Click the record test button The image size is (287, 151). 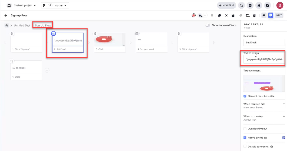[193, 16]
